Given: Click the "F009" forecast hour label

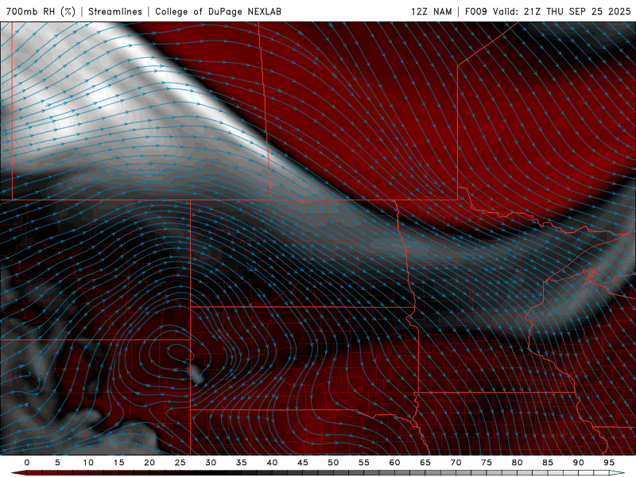Looking at the screenshot, I should 475,11.
